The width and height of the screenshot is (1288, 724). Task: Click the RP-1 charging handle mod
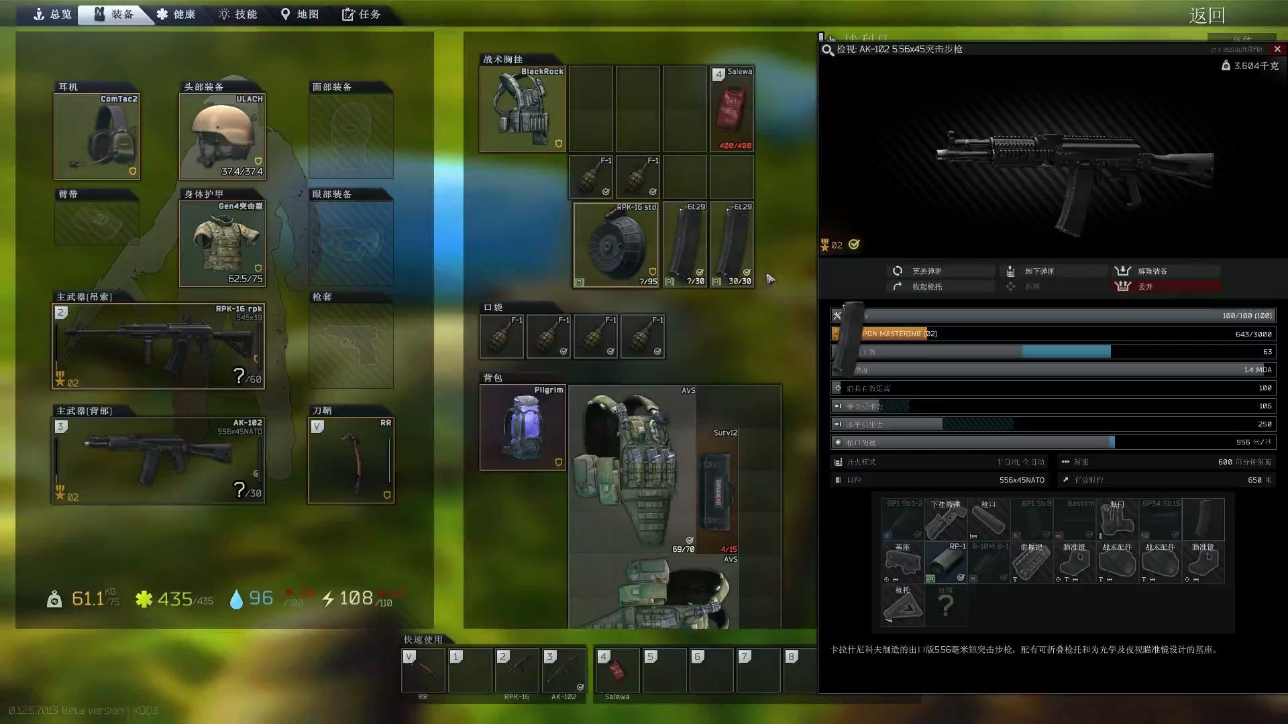click(x=946, y=562)
